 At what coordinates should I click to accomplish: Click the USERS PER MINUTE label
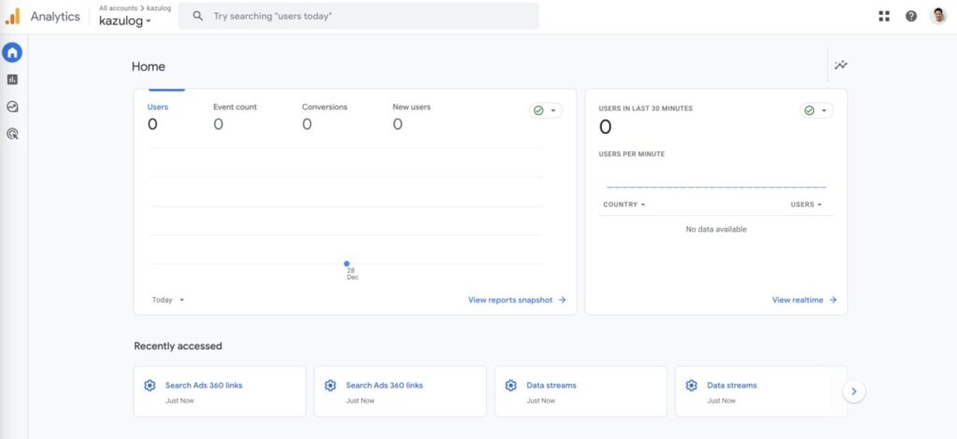632,154
